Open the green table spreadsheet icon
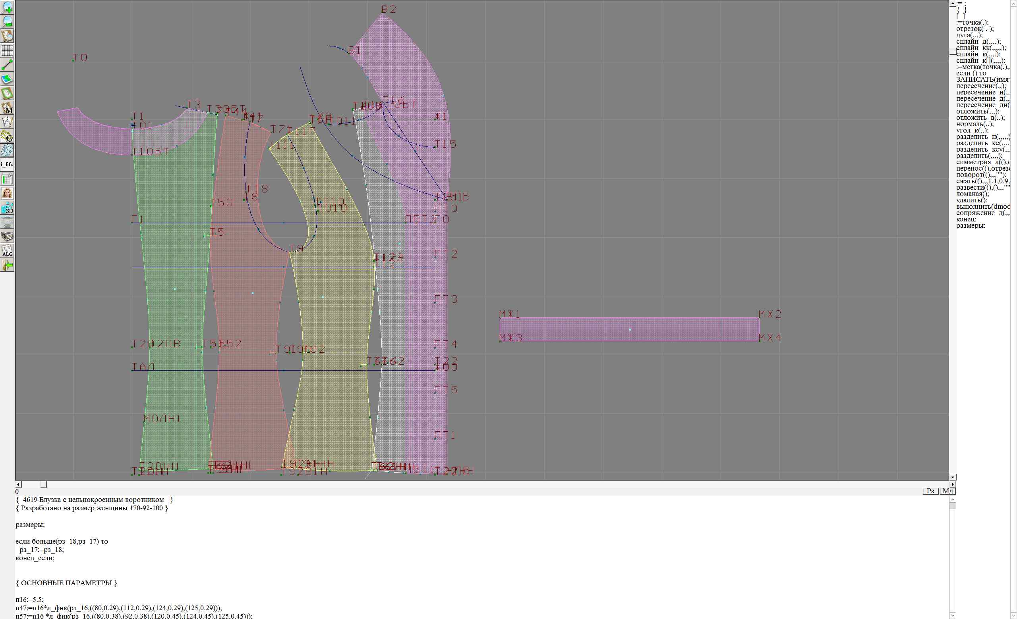 (x=8, y=179)
